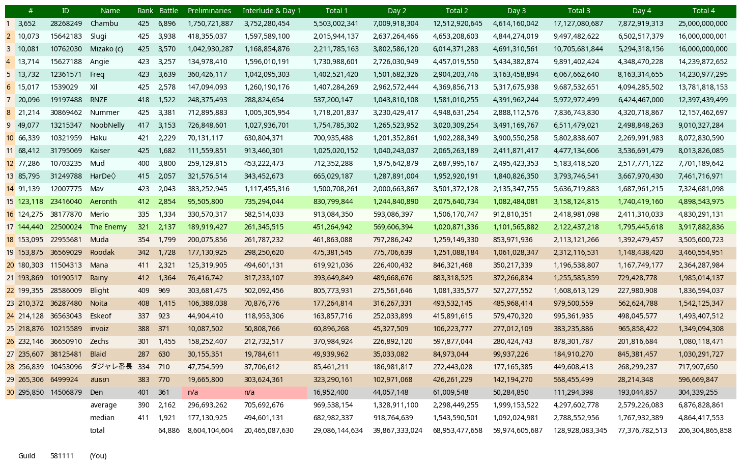Click the 'median' row label

pos(102,418)
